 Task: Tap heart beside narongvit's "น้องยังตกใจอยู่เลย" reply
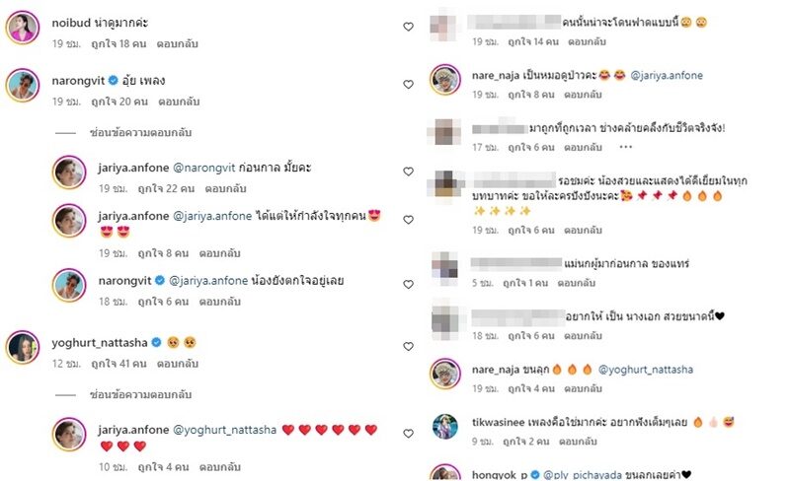(408, 284)
